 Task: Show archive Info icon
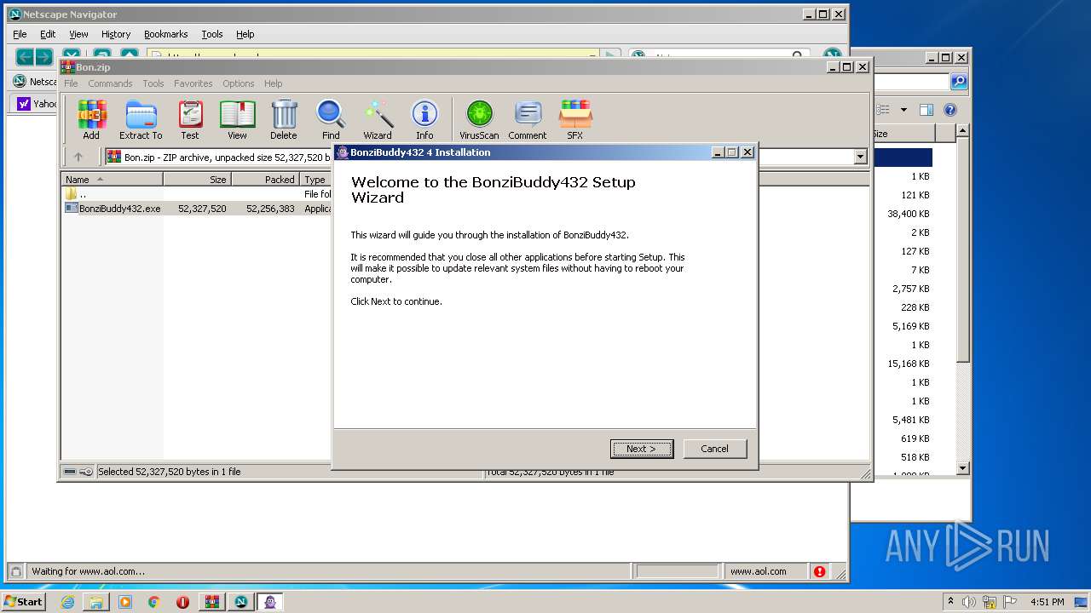(x=424, y=119)
